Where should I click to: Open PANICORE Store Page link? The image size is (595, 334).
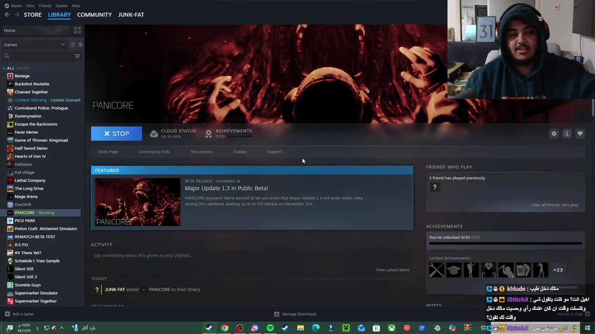coord(108,152)
